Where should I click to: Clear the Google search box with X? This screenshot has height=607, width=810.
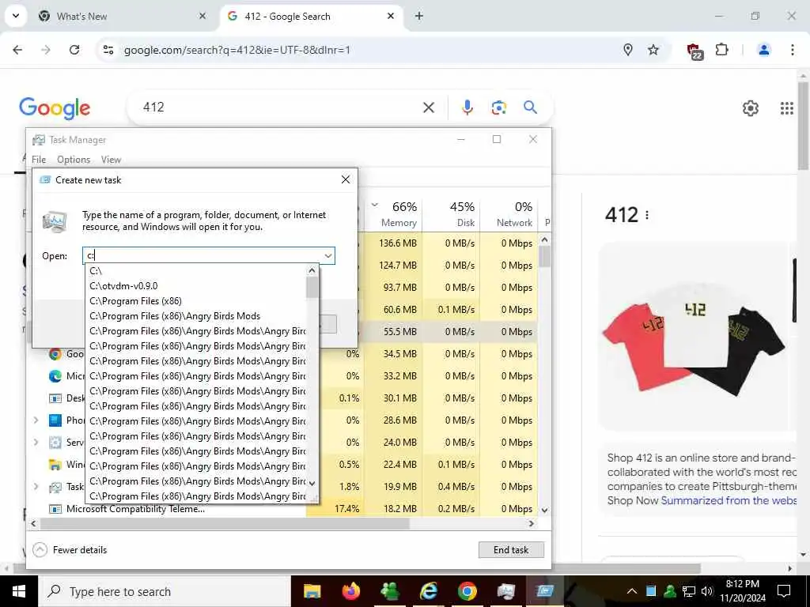coord(429,107)
